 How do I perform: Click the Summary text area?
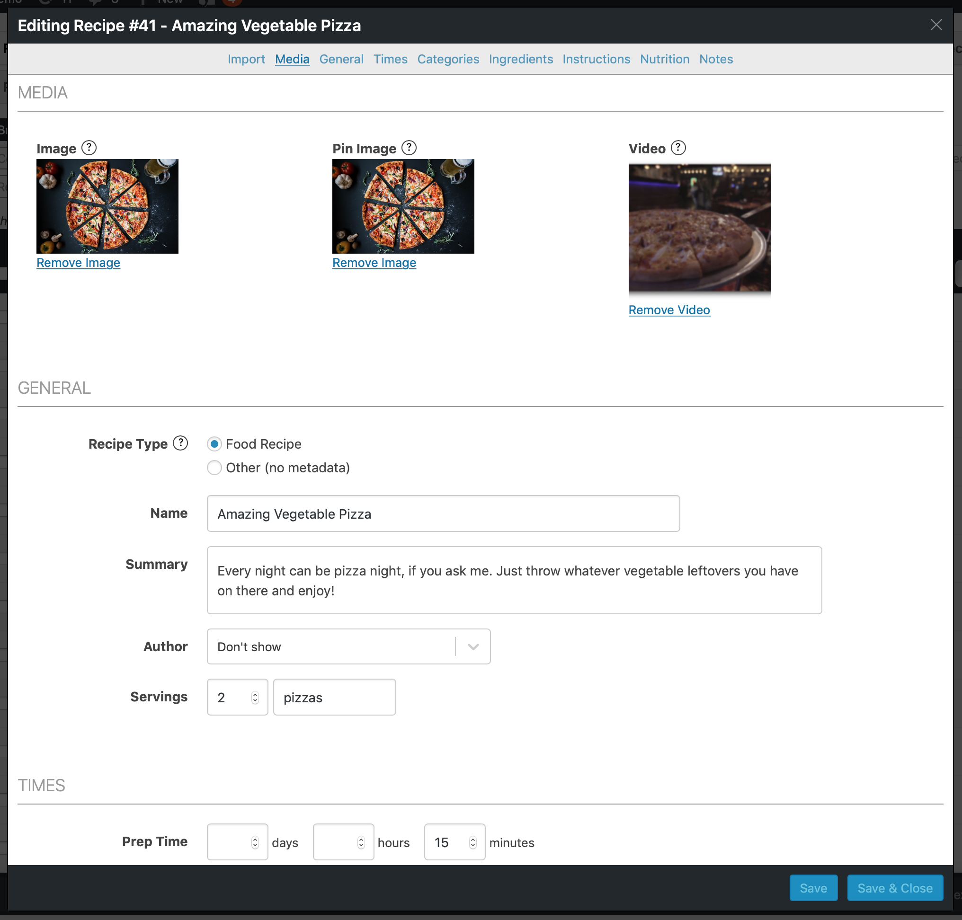(x=514, y=580)
